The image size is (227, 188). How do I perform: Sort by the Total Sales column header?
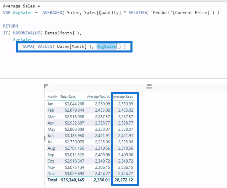[68, 97]
